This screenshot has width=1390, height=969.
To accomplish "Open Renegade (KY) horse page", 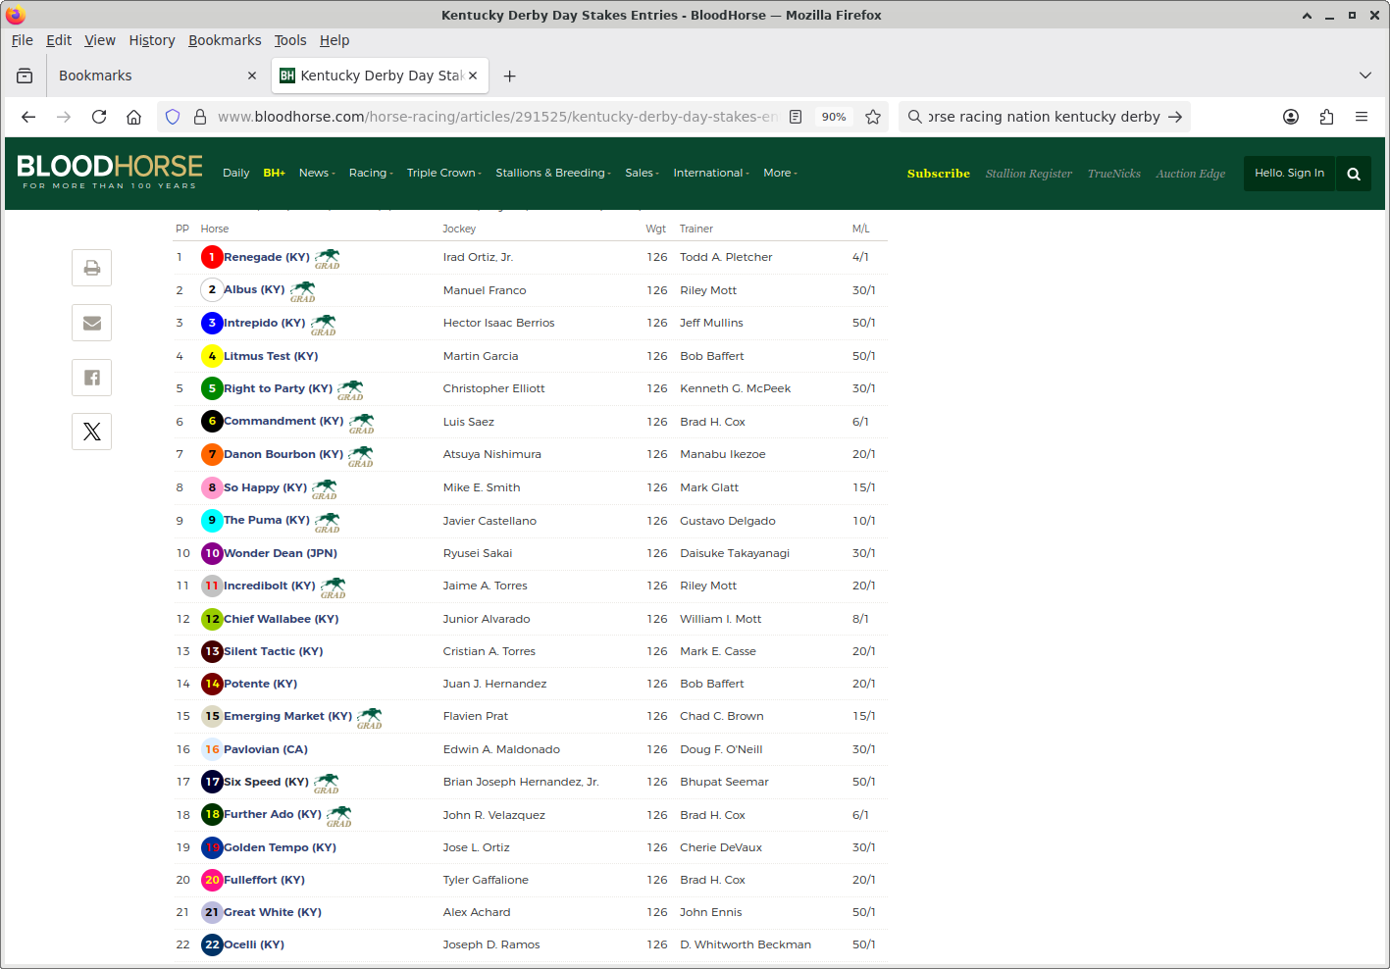I will tap(267, 257).
